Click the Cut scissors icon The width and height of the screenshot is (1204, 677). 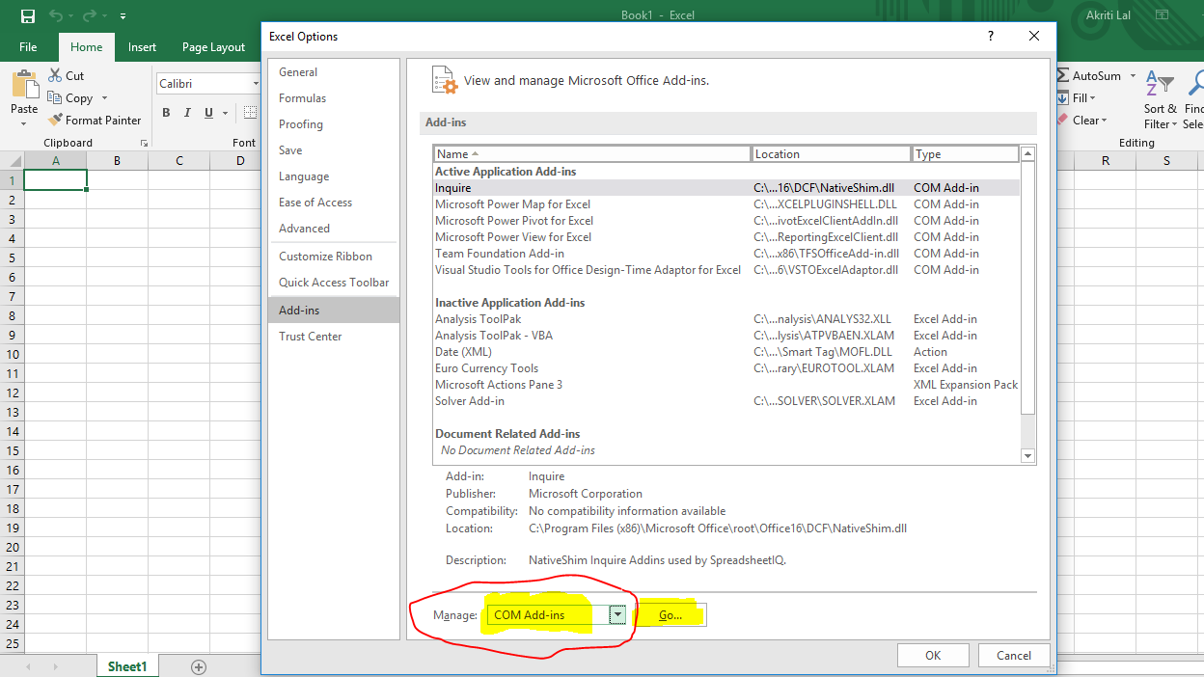click(x=55, y=75)
